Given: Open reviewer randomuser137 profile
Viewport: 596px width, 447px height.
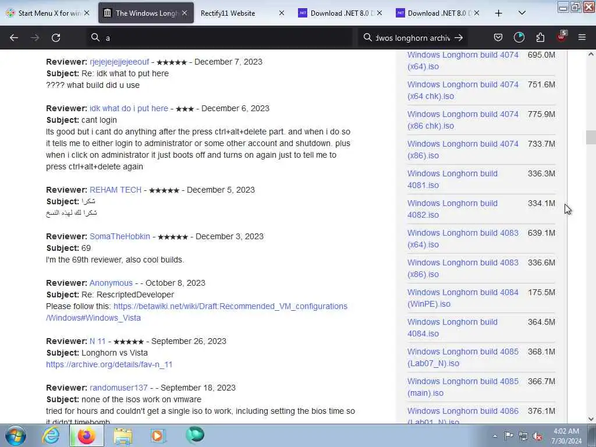Looking at the screenshot, I should click(x=119, y=388).
